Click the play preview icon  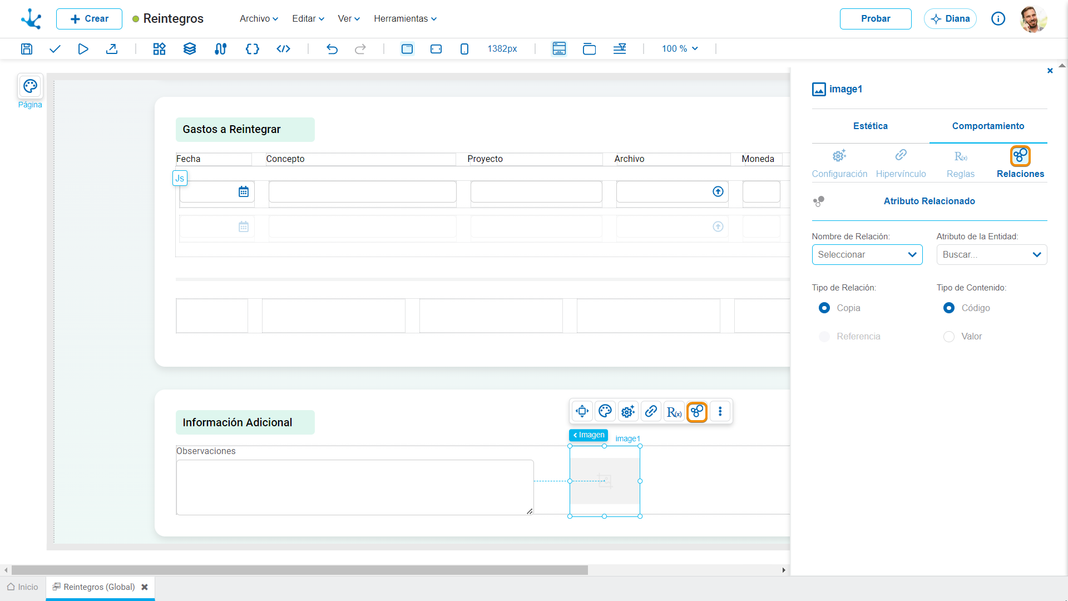point(83,49)
